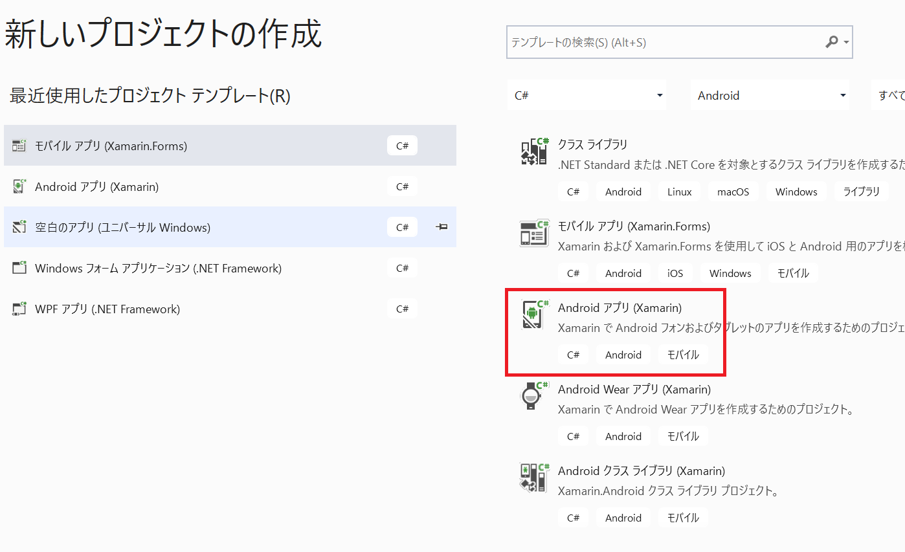Click the Android アプリ (Xamarin) icon in recent list
This screenshot has height=552, width=905.
(x=19, y=186)
